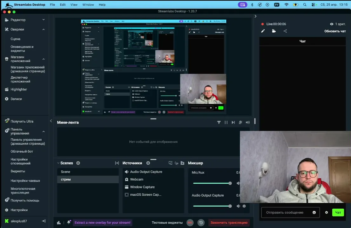The height and width of the screenshot is (228, 351).
Task: Switch to the Чат tab
Action: 302,41
